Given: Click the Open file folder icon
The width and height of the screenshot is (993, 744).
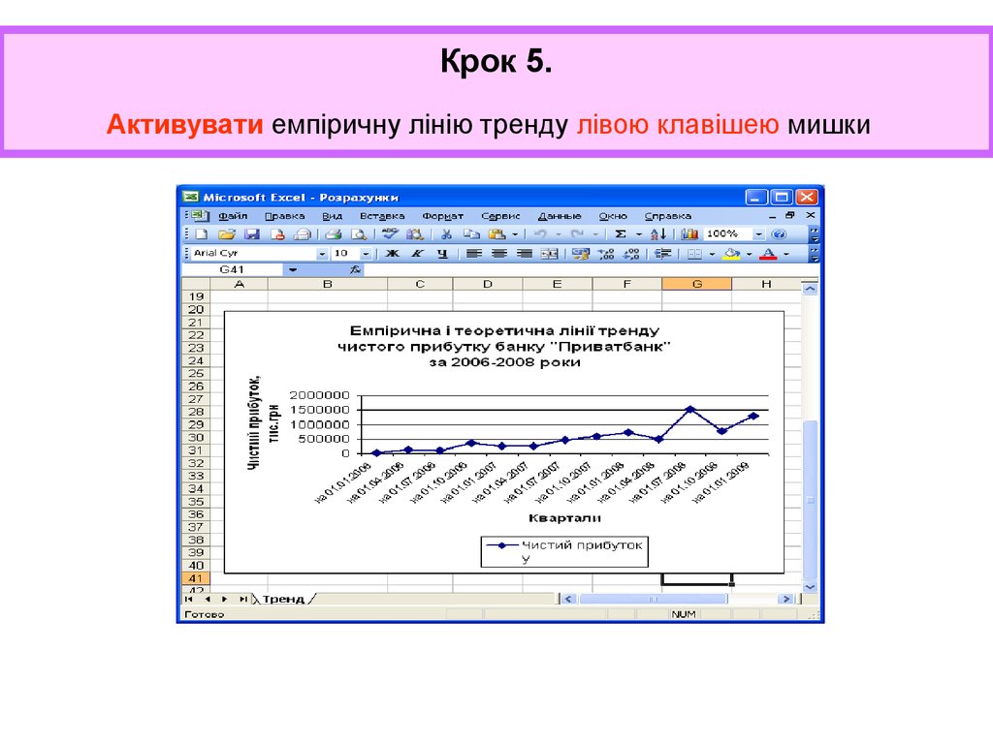Looking at the screenshot, I should point(226,234).
